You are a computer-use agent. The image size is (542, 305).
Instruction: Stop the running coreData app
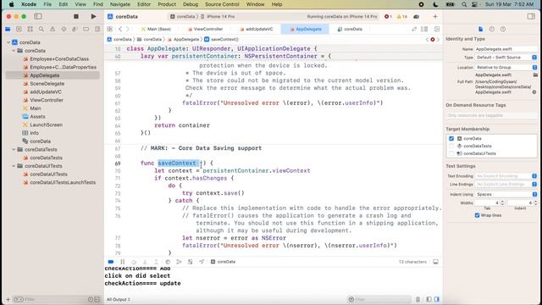click(x=76, y=16)
